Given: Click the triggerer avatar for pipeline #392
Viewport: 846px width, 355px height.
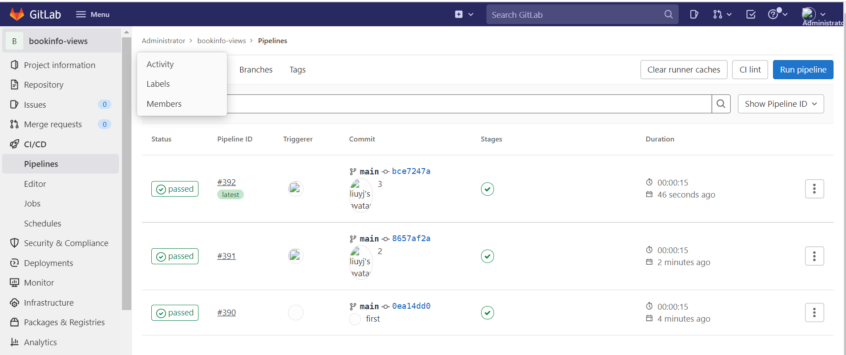Looking at the screenshot, I should [295, 189].
